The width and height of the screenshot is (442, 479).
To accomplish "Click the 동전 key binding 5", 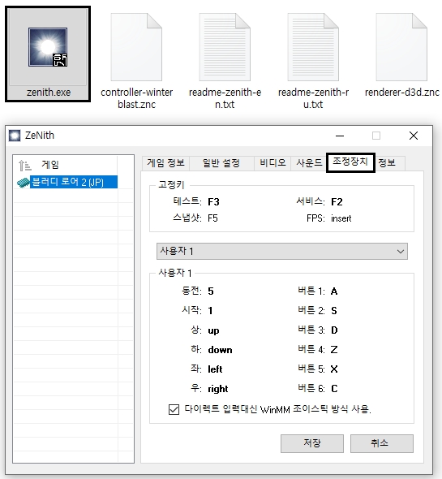I will click(211, 291).
